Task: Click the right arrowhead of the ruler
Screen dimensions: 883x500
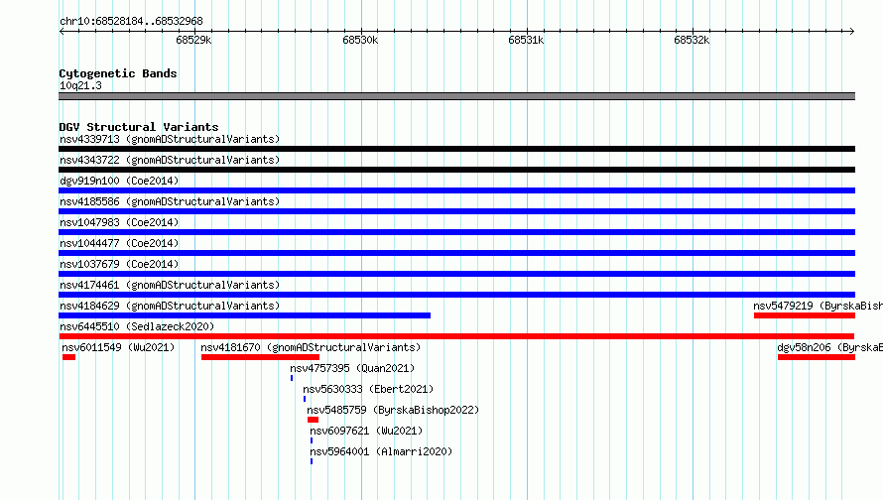Action: 852,31
